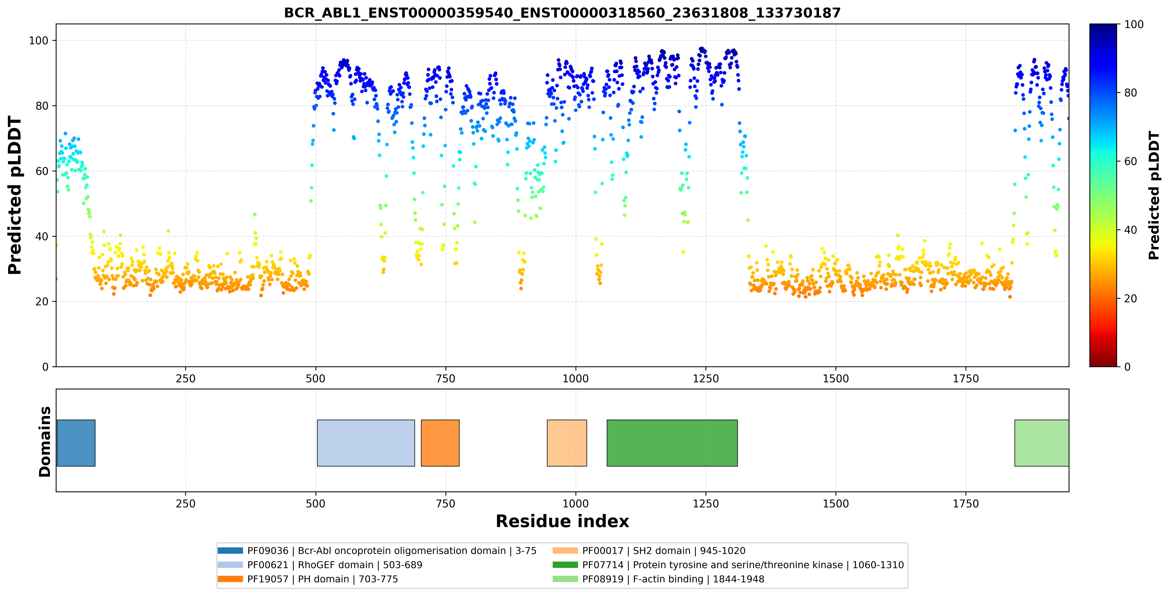Click PF00017 SH2 domain legend swatch

[565, 551]
